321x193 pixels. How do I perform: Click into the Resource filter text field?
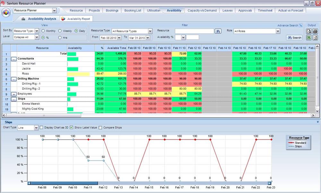pyautogui.click(x=195, y=31)
